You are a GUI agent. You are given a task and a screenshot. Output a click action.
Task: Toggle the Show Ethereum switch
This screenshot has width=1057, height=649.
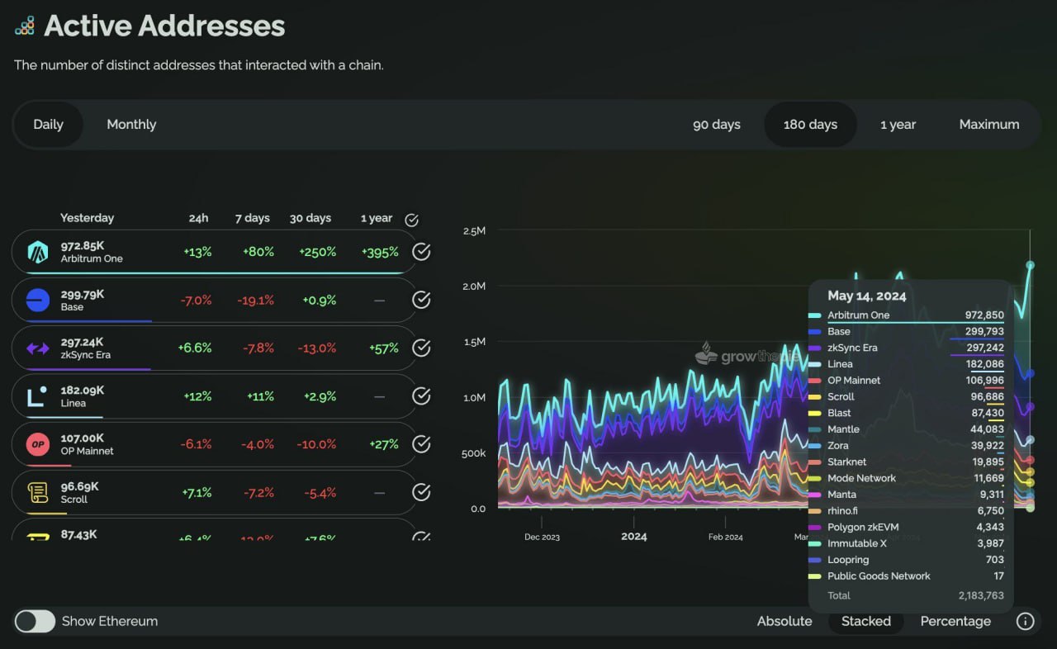pyautogui.click(x=35, y=621)
